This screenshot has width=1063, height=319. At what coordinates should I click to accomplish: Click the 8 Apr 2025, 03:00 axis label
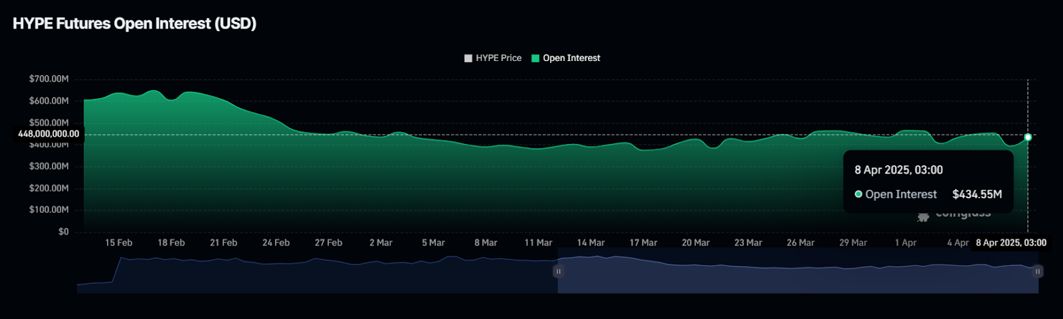click(1011, 243)
